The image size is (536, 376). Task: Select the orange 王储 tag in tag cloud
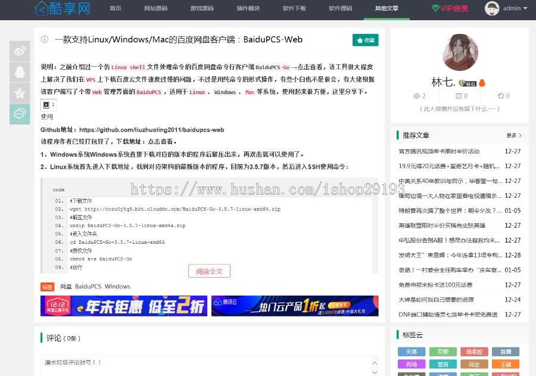[505, 364]
